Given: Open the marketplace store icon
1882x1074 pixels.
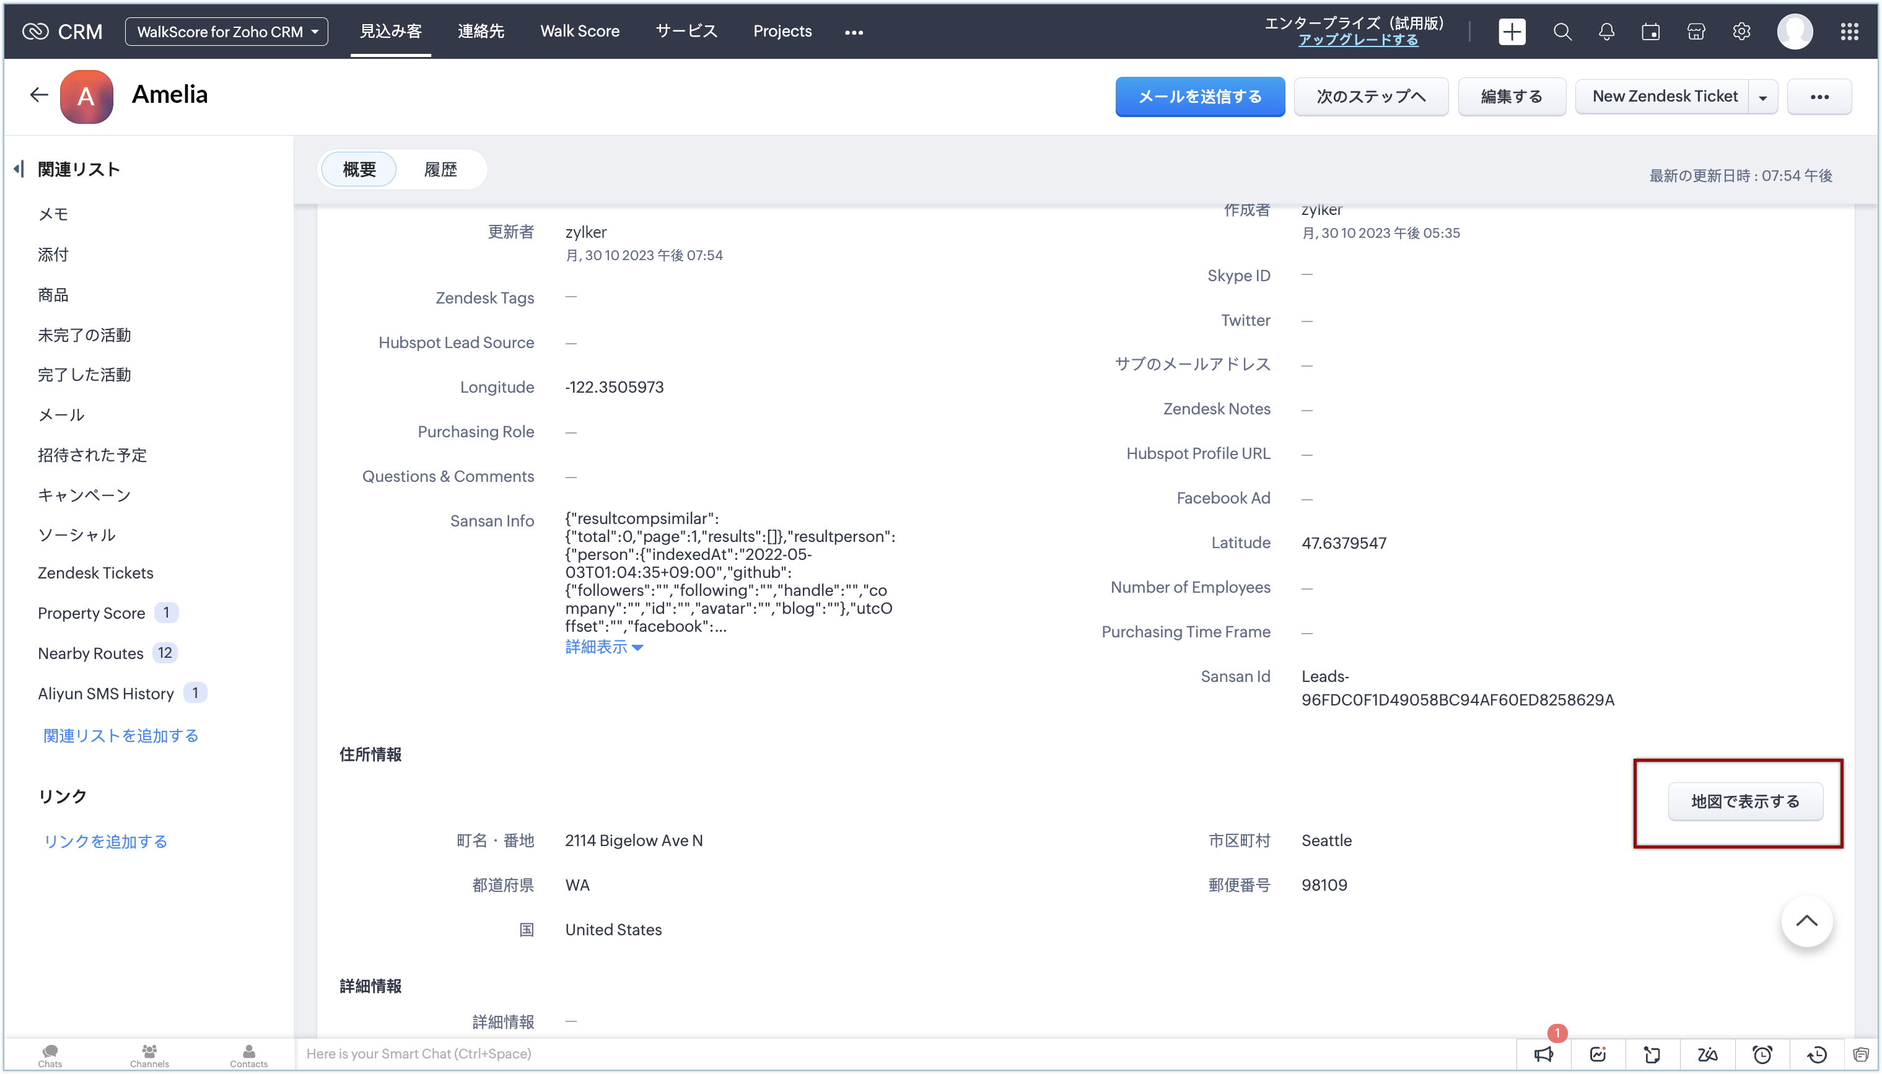Looking at the screenshot, I should (x=1696, y=32).
